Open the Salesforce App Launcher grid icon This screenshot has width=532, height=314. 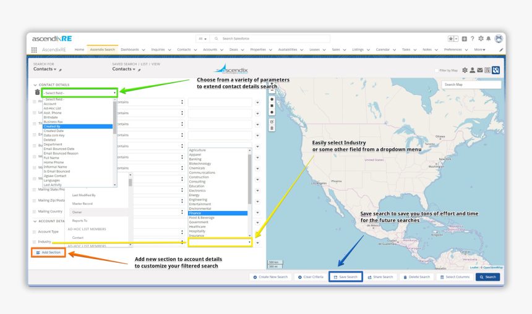click(x=34, y=50)
